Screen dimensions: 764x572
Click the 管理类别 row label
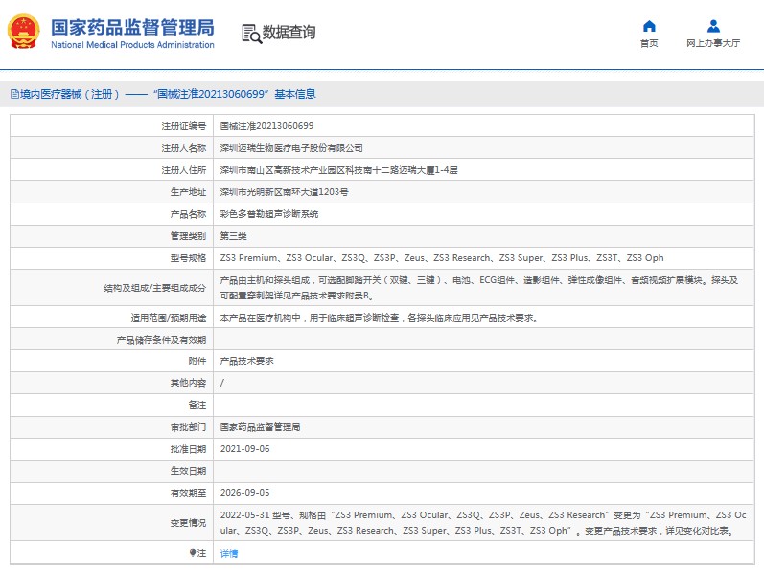pyautogui.click(x=188, y=236)
